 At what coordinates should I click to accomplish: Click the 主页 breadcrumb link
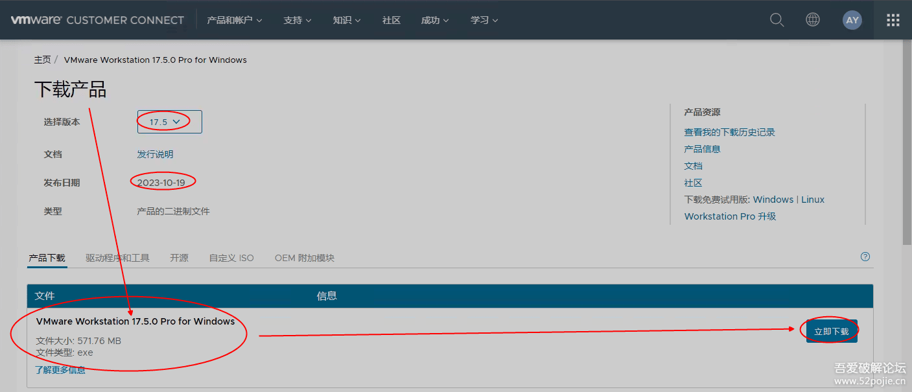click(x=42, y=60)
